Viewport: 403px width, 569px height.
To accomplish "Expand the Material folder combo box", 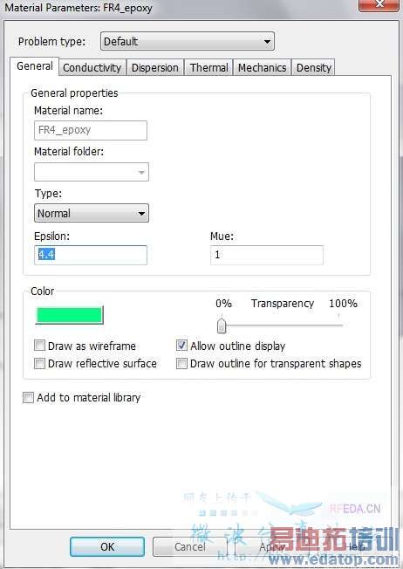I will (x=92, y=172).
